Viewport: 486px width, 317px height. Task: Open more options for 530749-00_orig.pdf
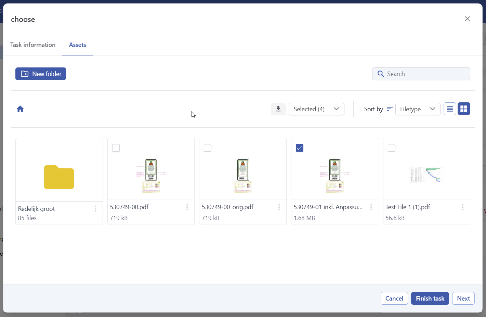click(x=279, y=207)
